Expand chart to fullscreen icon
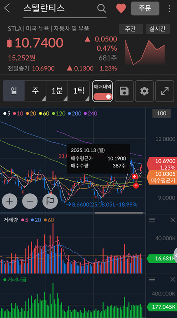The image size is (177, 318). [x=165, y=91]
